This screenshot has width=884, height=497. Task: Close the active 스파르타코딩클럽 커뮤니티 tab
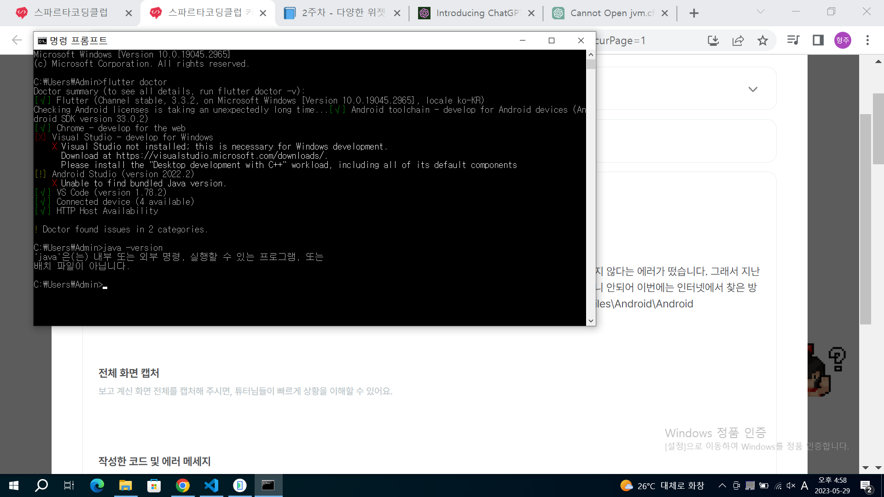pyautogui.click(x=263, y=13)
